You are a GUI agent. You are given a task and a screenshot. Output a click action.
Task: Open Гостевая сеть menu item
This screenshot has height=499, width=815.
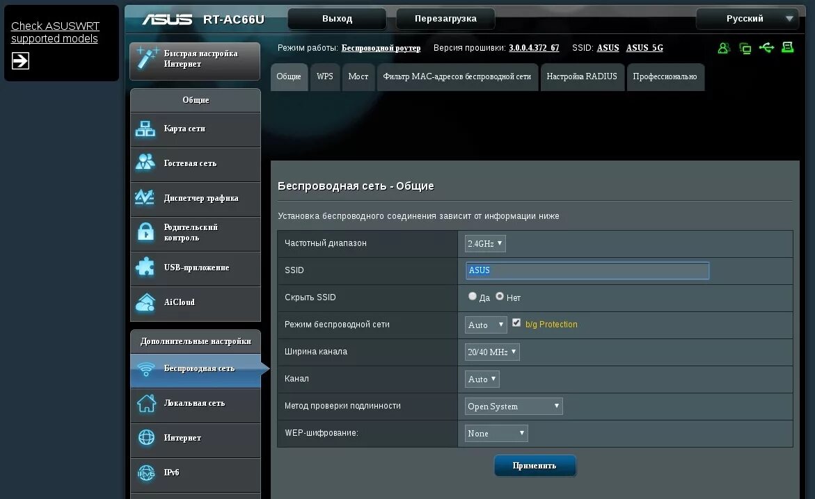(x=196, y=163)
